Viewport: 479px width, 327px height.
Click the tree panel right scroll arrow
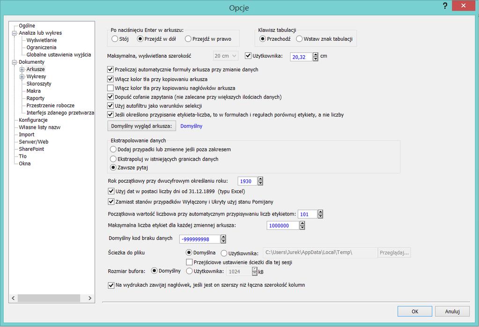point(90,298)
